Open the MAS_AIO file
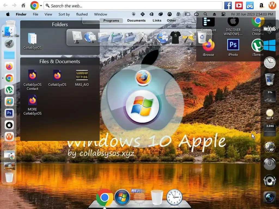Image resolution: width=279 pixels, height=209 pixels. point(82,78)
